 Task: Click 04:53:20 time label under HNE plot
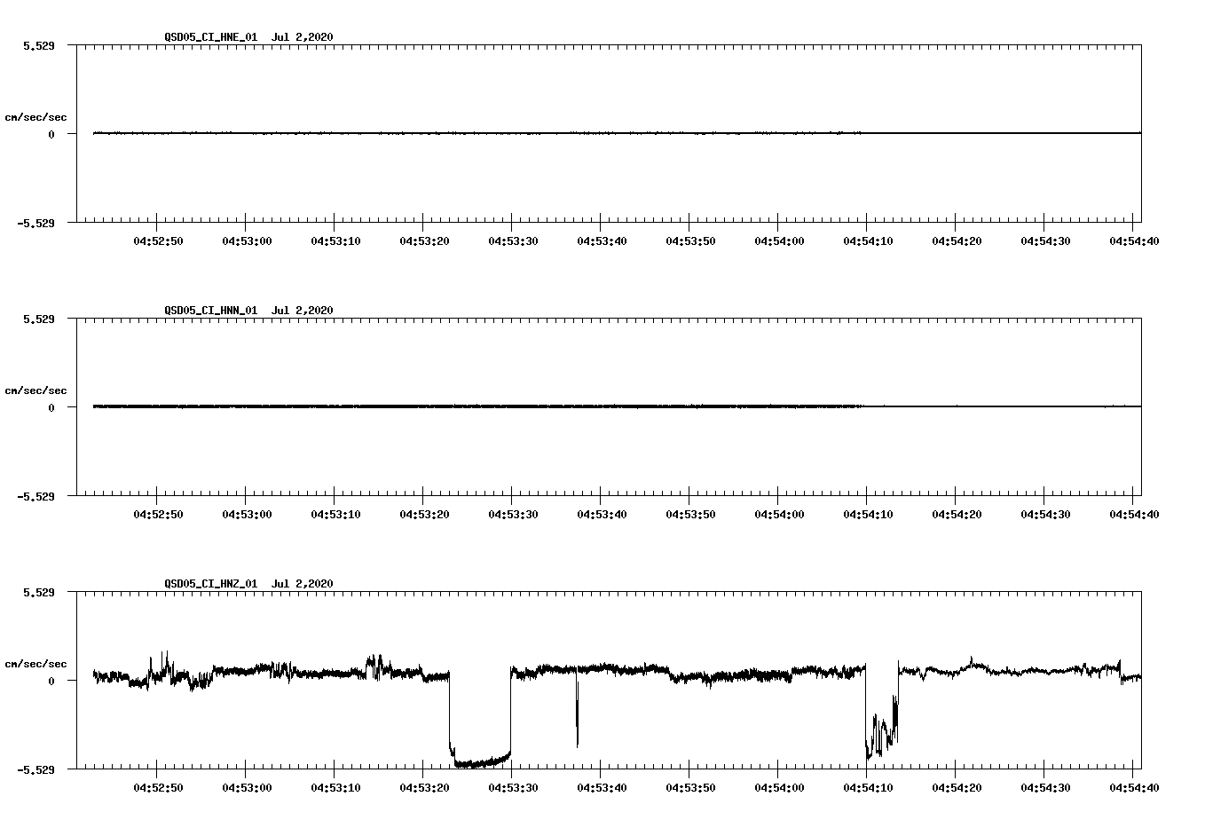[424, 240]
